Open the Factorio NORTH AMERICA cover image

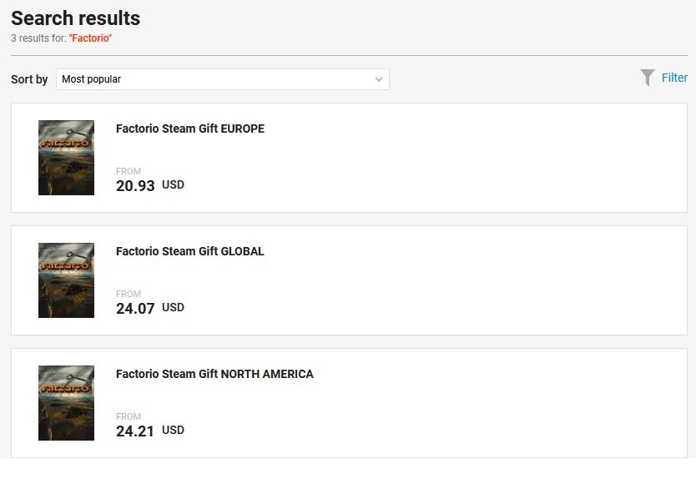66,403
